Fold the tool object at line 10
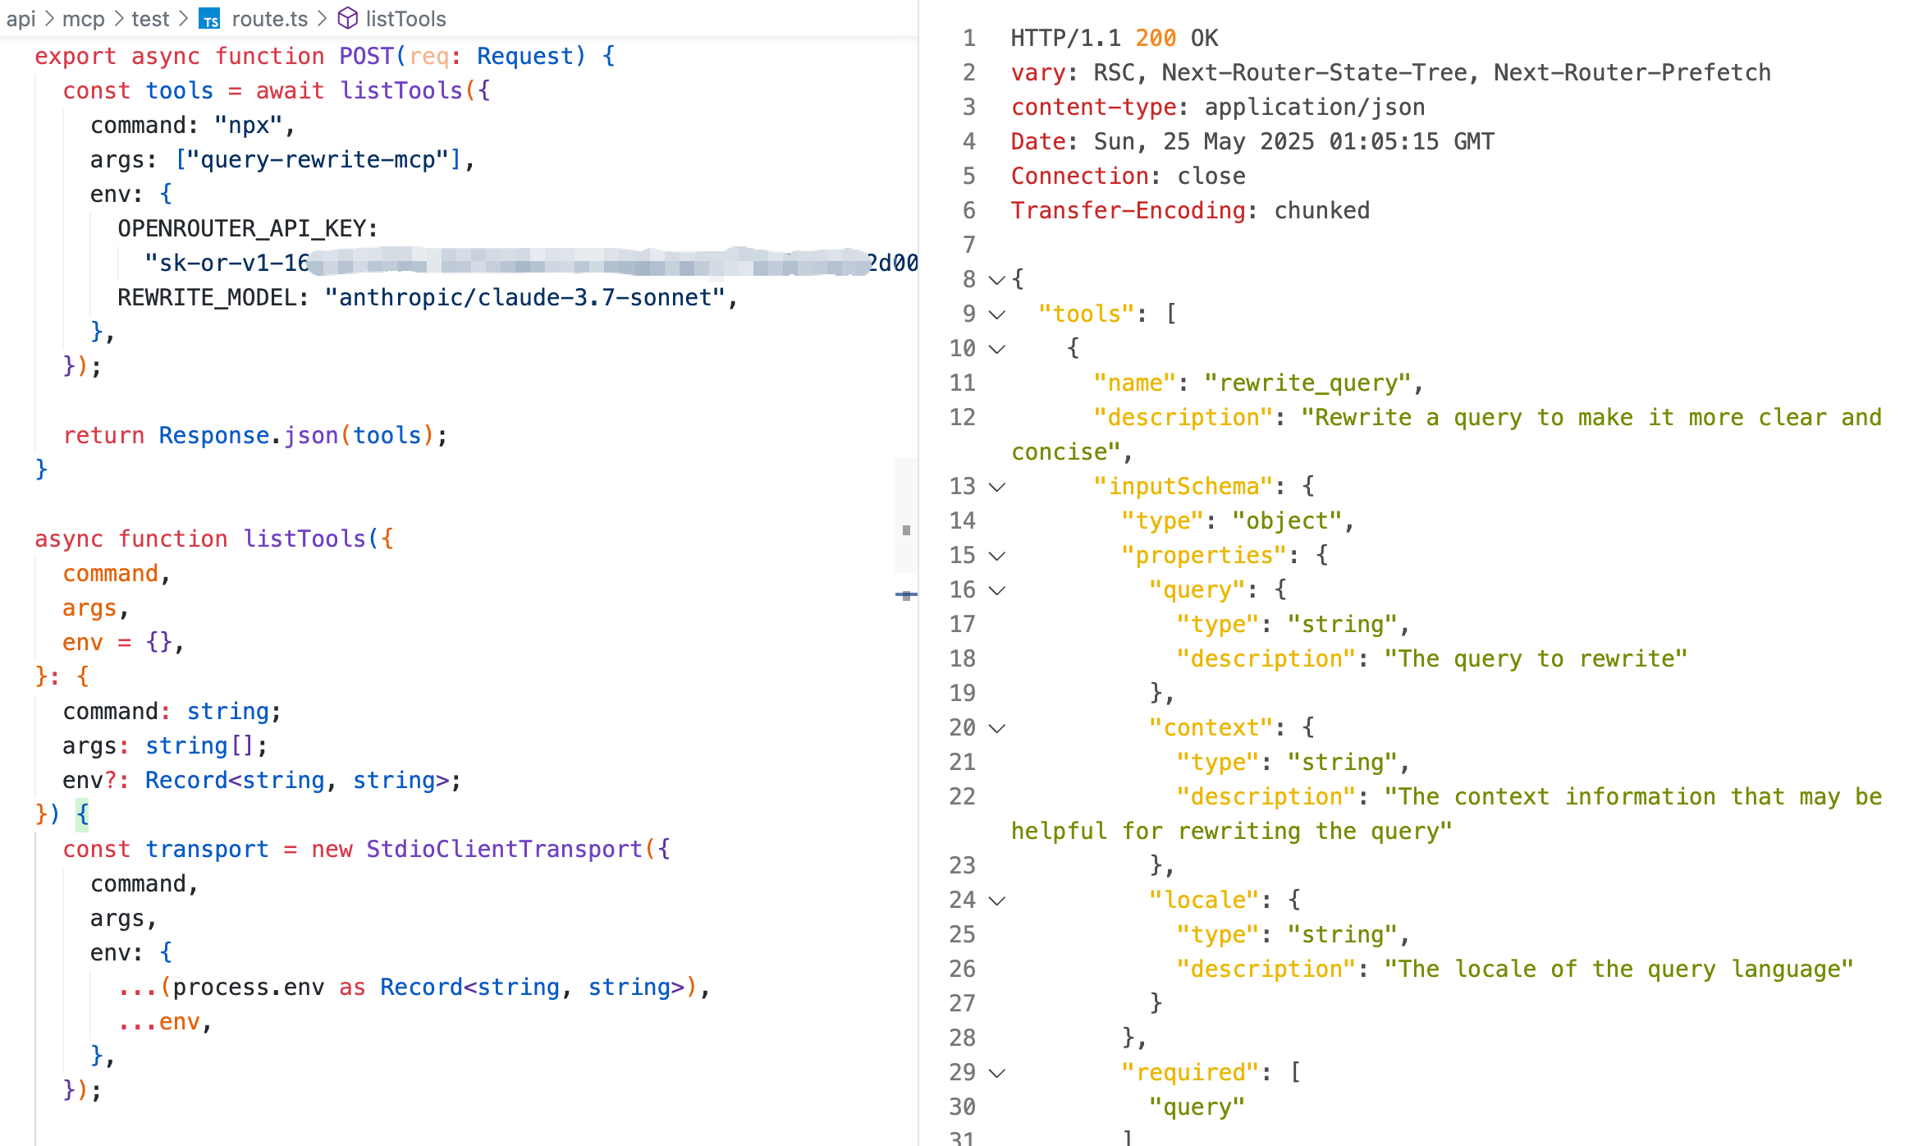The height and width of the screenshot is (1146, 1909). 997,349
